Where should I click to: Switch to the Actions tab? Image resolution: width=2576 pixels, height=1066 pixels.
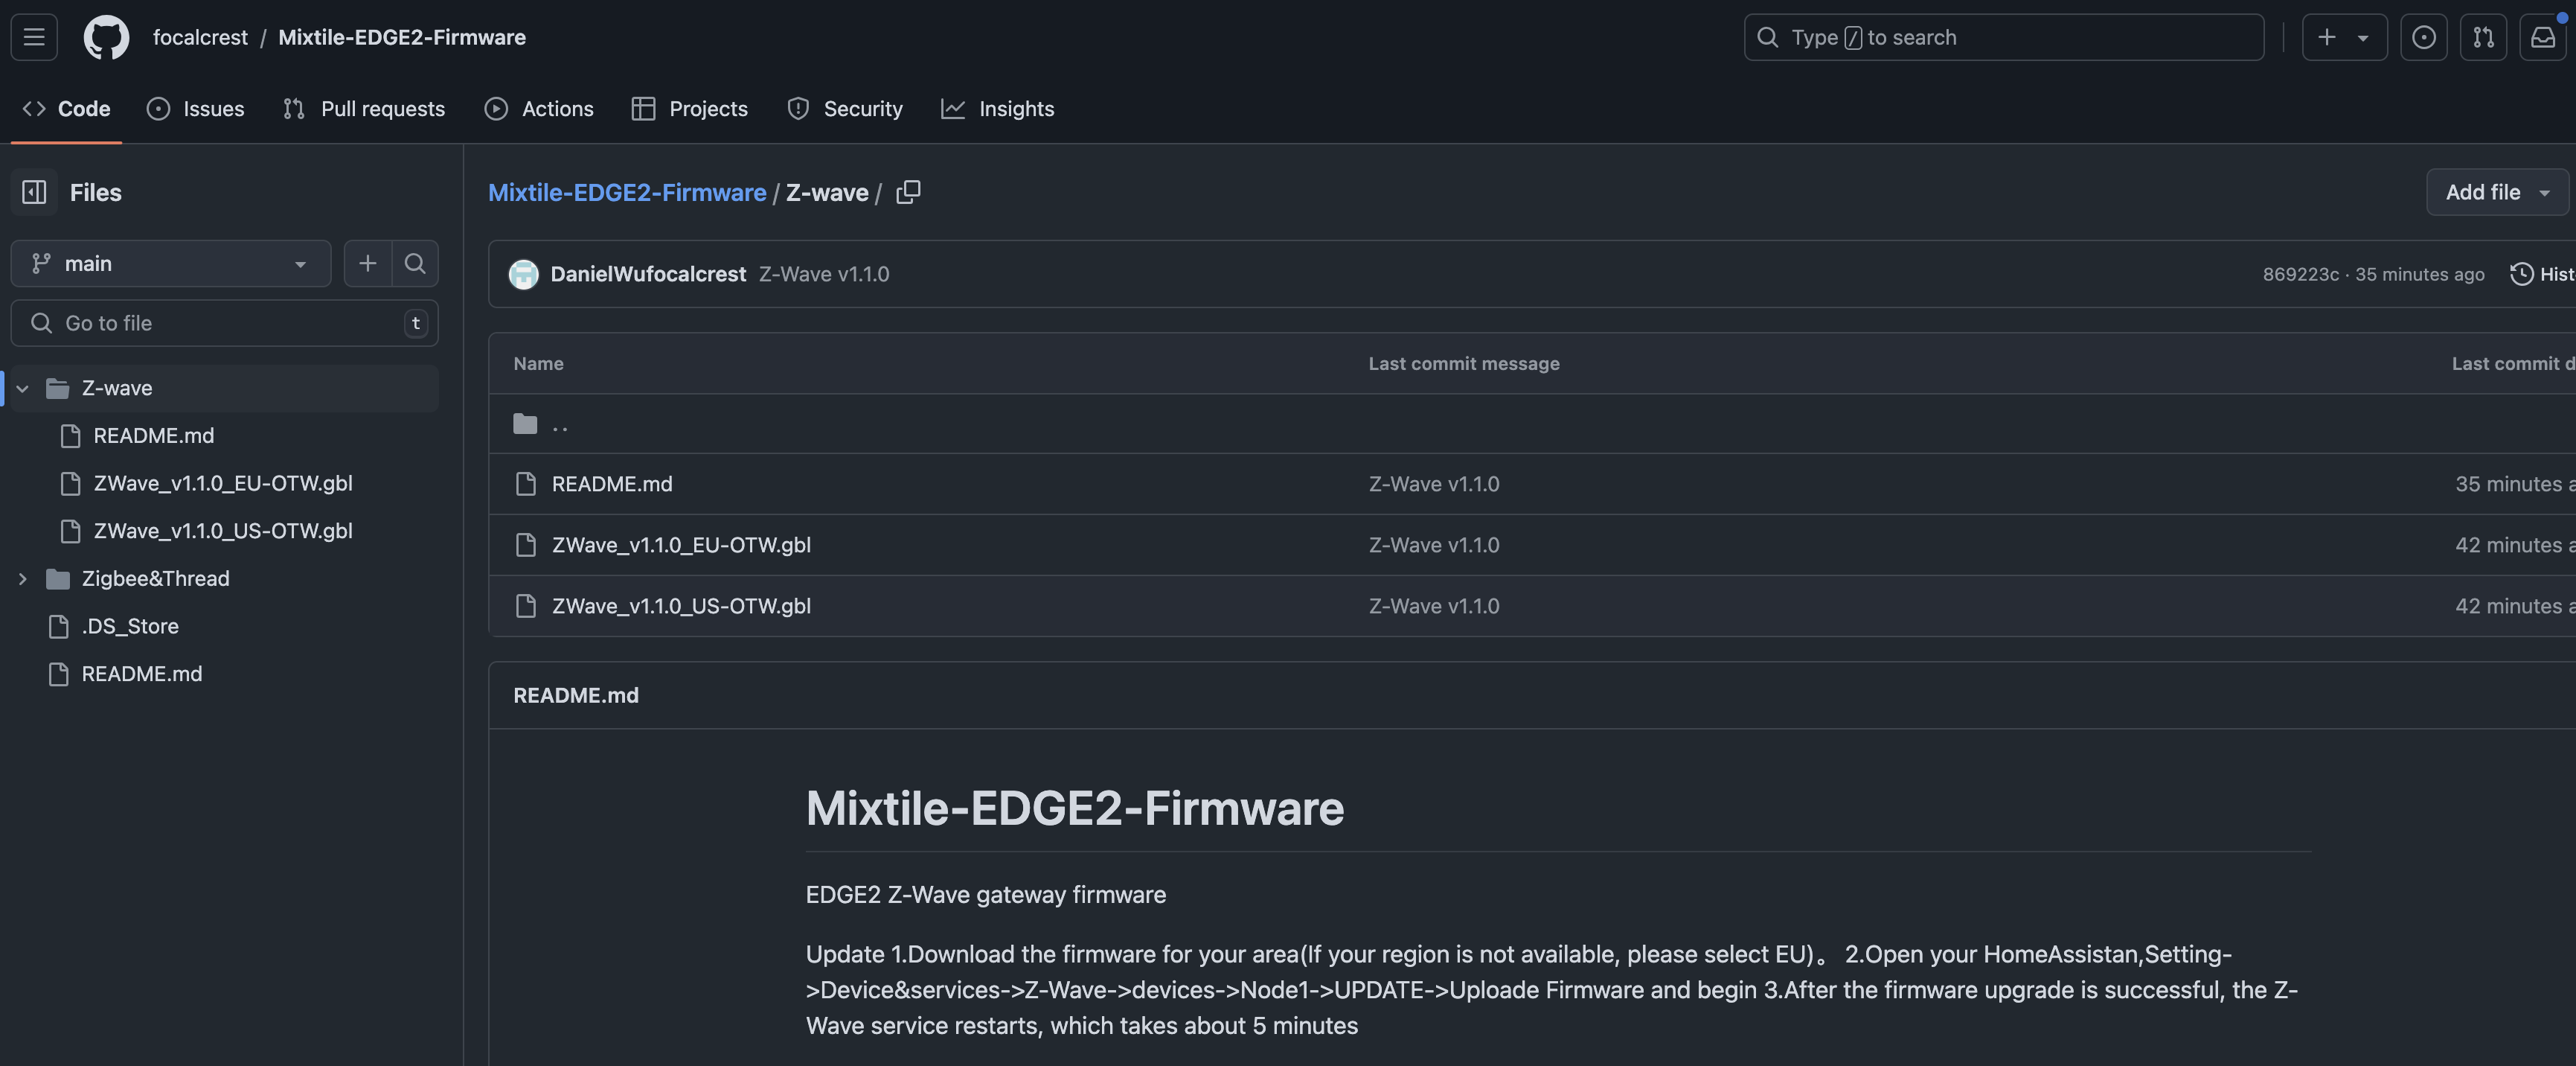click(539, 109)
